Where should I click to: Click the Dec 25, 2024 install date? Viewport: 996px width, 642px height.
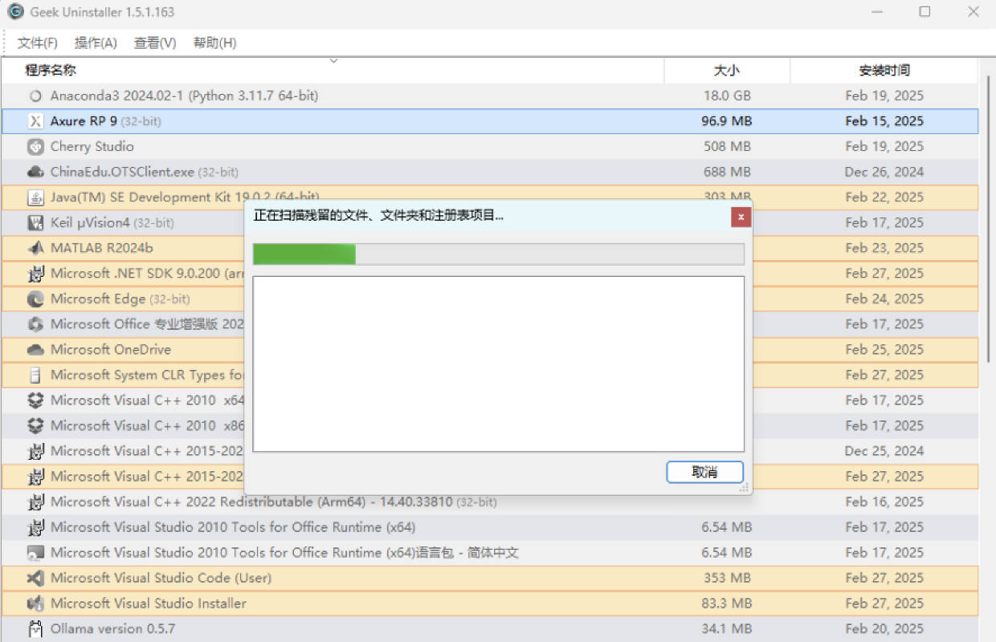pos(884,451)
